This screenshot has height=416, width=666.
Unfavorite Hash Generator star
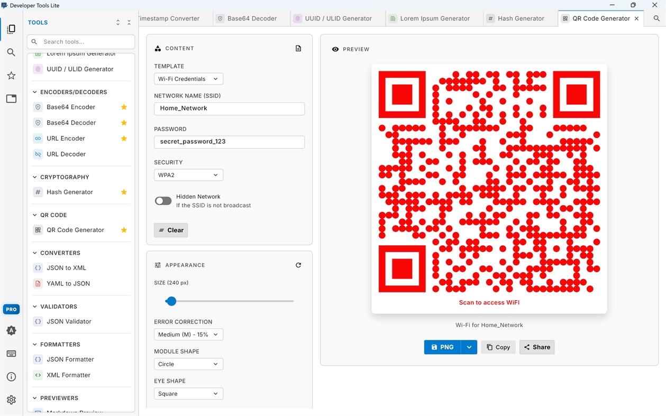coord(124,192)
